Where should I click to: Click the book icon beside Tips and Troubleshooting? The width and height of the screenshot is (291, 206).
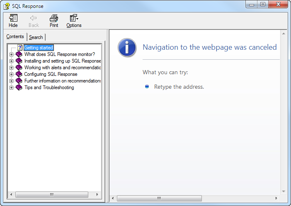pos(19,87)
